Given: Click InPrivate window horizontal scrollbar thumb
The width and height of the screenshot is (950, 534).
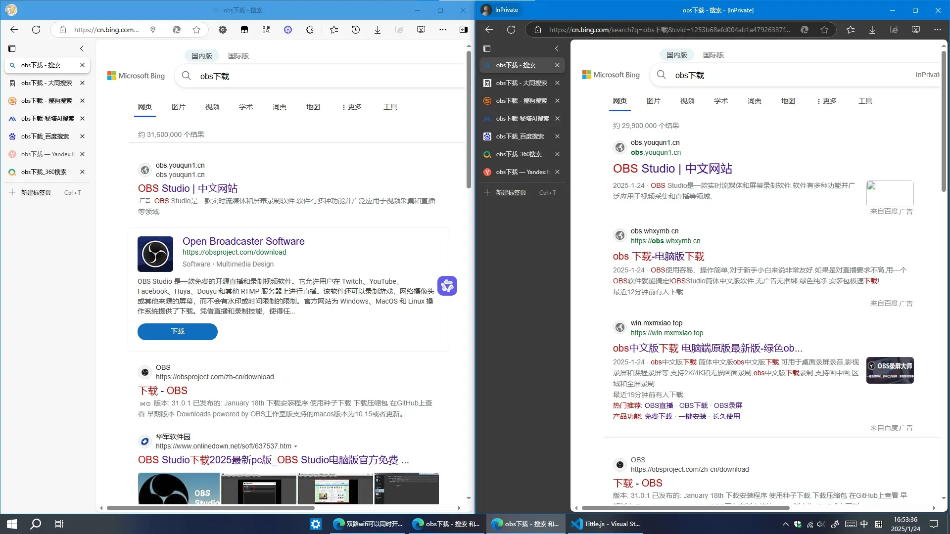Looking at the screenshot, I should point(685,508).
